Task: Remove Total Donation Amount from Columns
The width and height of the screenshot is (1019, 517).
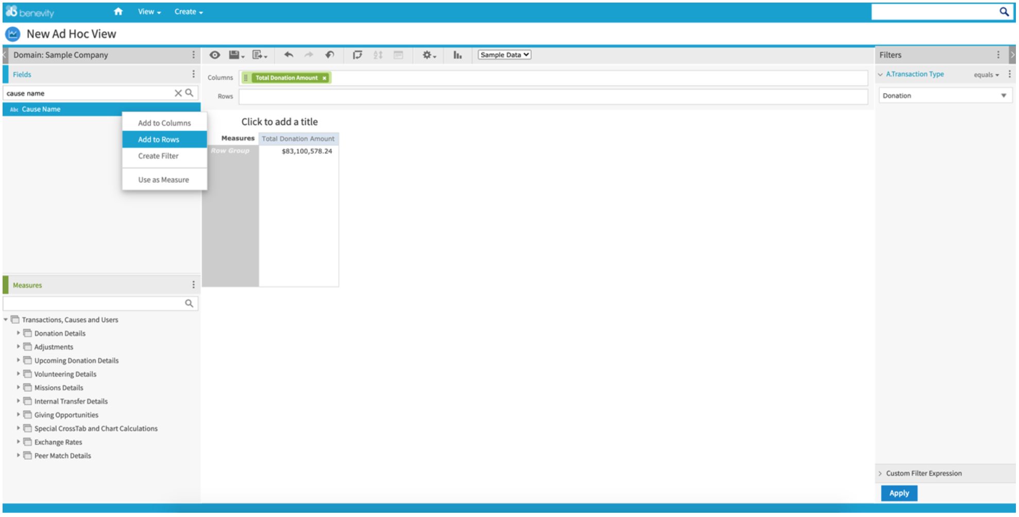Action: (325, 78)
